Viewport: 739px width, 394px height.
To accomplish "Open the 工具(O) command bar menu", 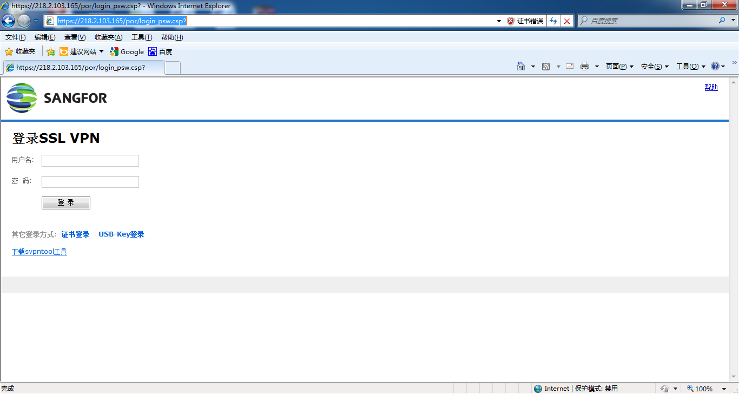I will (691, 67).
